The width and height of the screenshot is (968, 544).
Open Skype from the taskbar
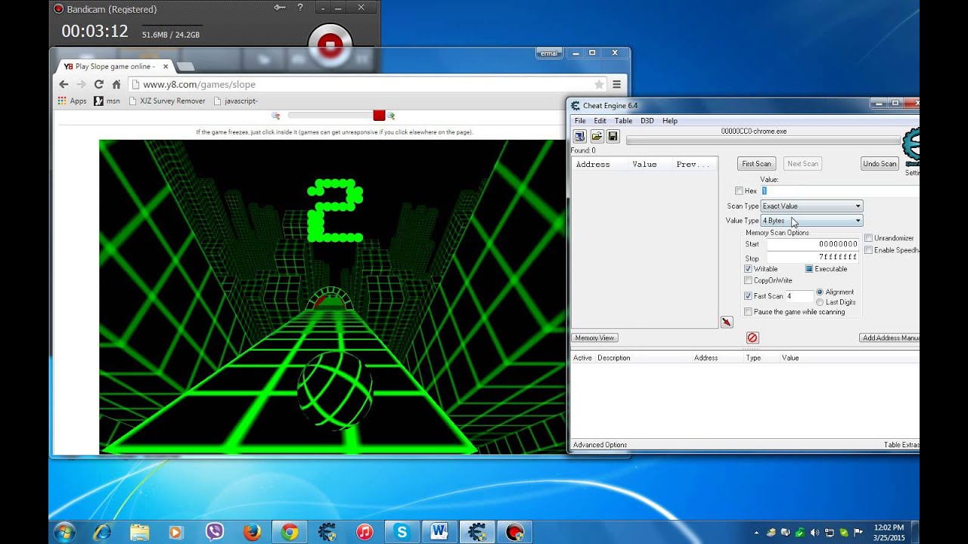[402, 532]
